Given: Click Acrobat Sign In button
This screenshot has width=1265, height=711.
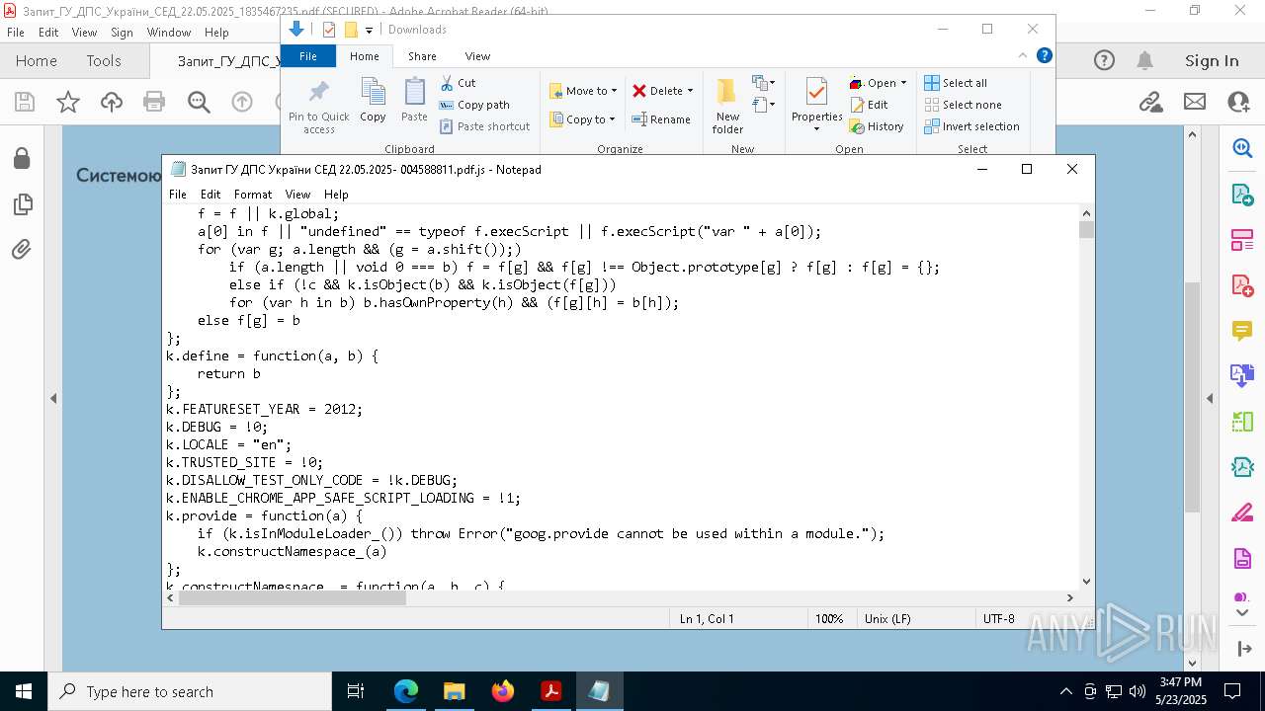Looking at the screenshot, I should (1212, 61).
